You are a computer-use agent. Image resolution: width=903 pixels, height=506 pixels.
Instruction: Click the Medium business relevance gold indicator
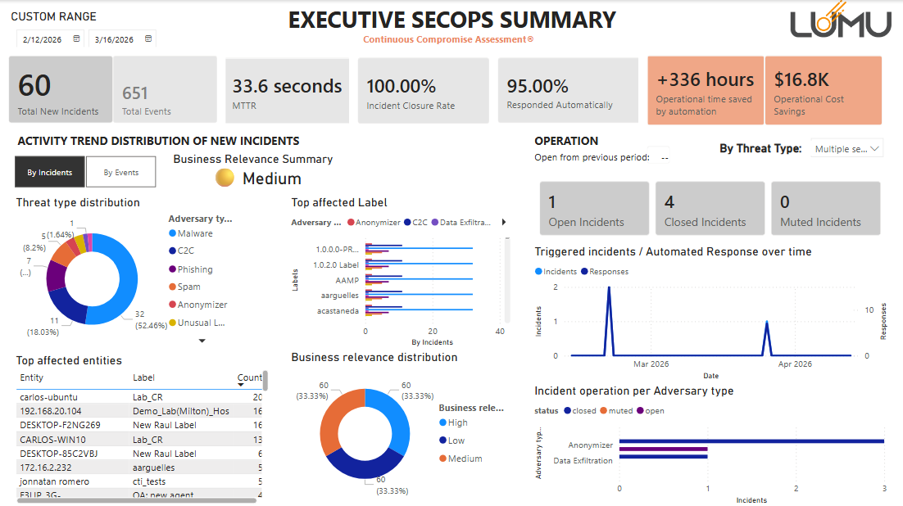(x=225, y=178)
